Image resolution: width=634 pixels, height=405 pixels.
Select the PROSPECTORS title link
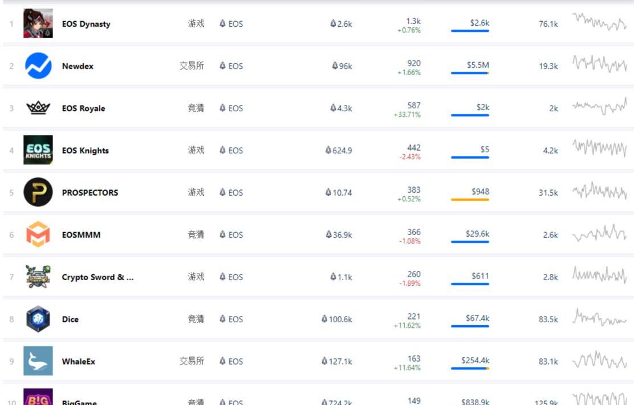pos(90,193)
